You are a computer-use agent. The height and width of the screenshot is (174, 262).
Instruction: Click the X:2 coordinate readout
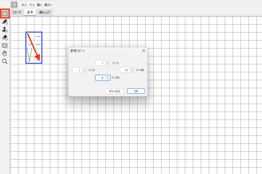point(24,5)
